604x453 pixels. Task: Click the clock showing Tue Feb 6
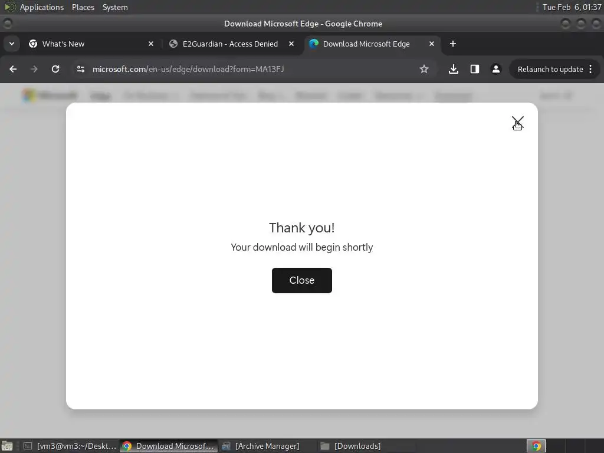(x=572, y=7)
